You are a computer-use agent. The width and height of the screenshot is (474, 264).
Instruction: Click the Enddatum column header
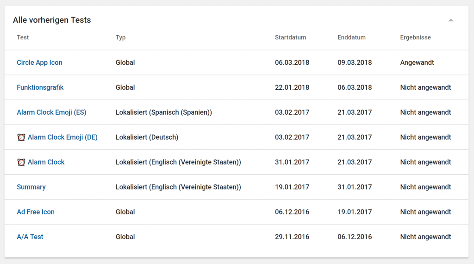pyautogui.click(x=352, y=37)
